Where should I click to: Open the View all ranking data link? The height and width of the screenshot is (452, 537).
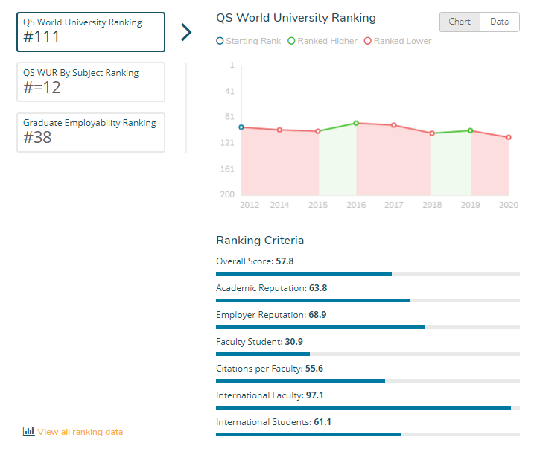pos(80,432)
